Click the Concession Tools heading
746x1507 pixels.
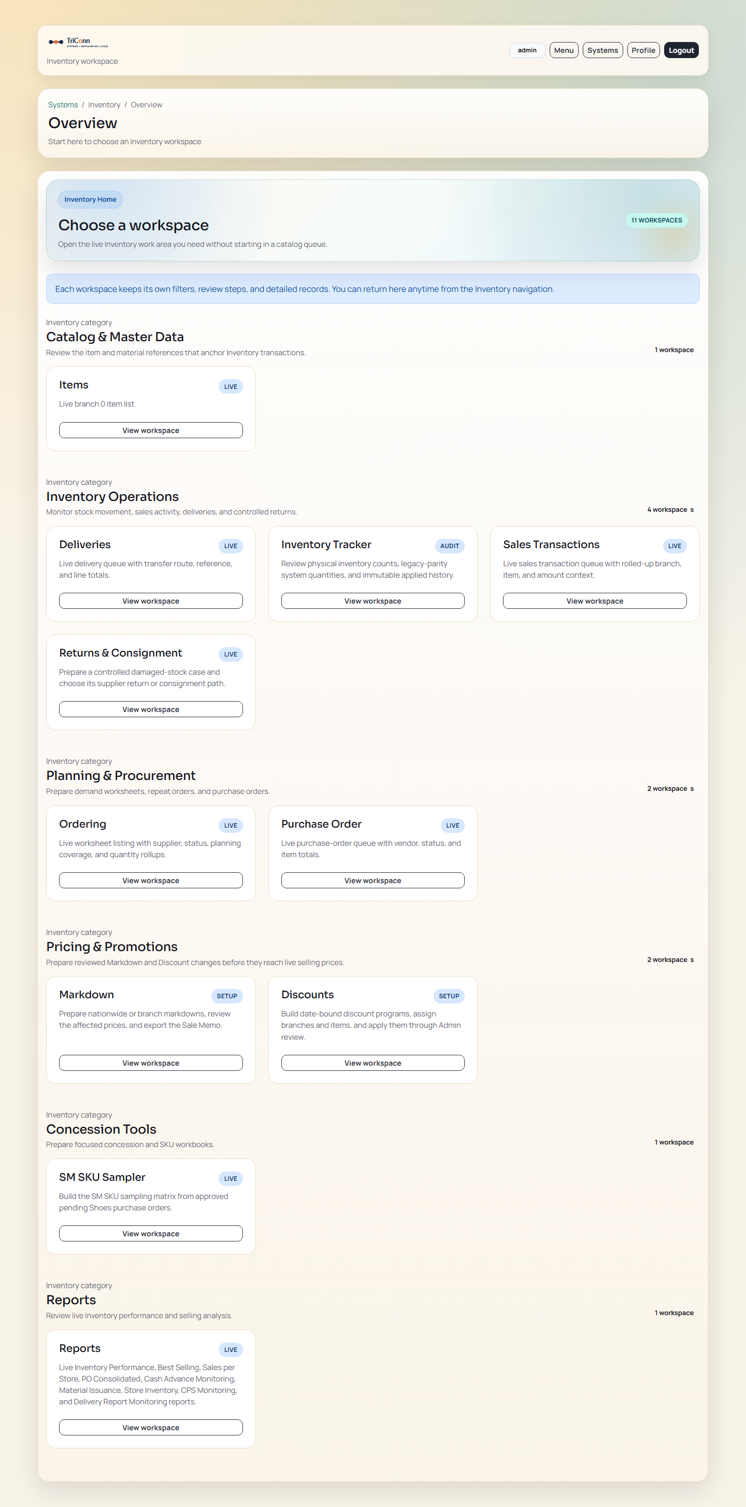coord(101,1129)
